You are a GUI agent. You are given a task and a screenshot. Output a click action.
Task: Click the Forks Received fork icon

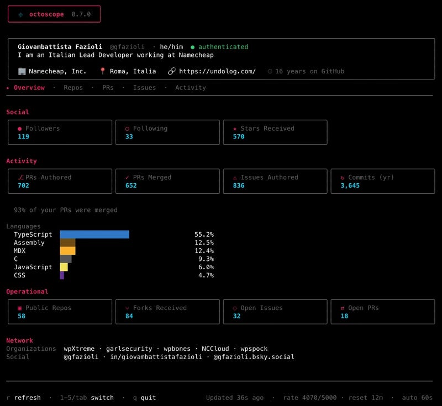(x=127, y=308)
